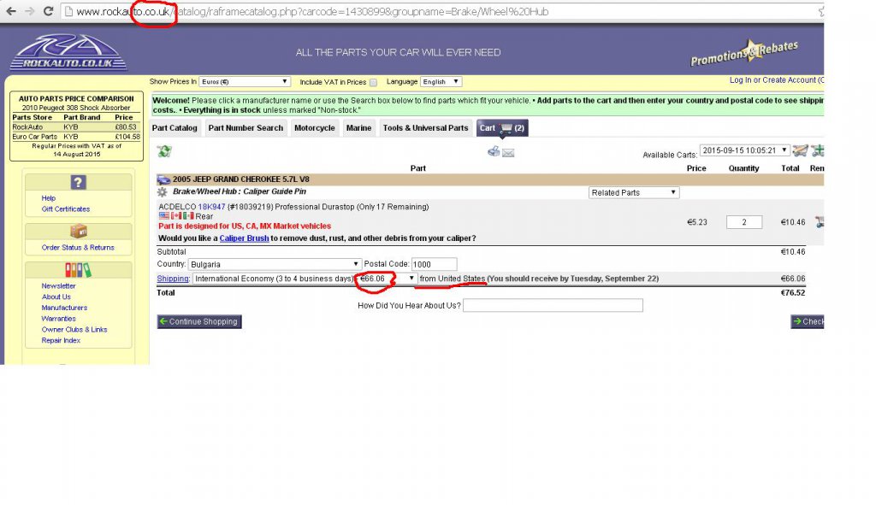This screenshot has width=876, height=505.
Task: Click the RockAuto.co.uk logo
Action: (x=68, y=52)
